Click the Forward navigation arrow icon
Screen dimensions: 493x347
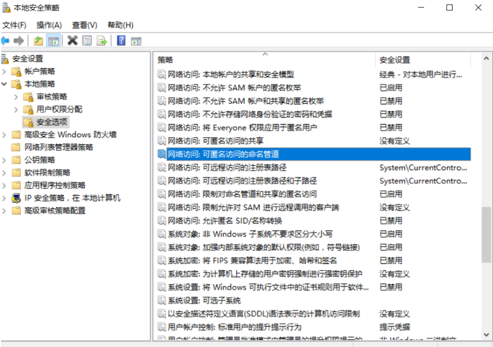tap(18, 40)
